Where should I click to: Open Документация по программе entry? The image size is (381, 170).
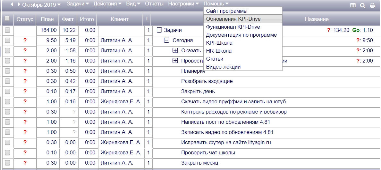[x=243, y=35]
